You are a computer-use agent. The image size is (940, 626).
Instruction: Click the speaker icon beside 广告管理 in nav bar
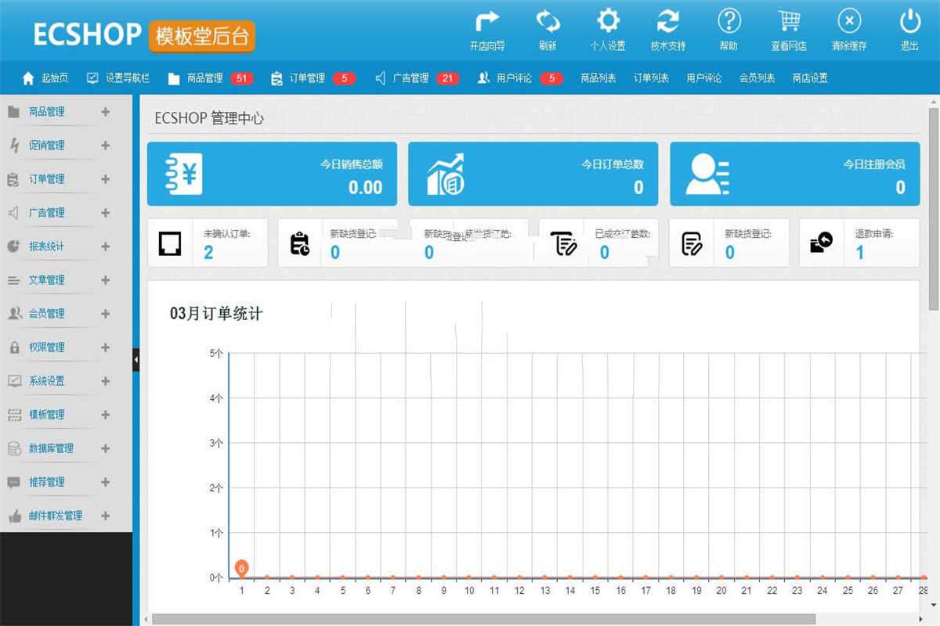click(380, 78)
